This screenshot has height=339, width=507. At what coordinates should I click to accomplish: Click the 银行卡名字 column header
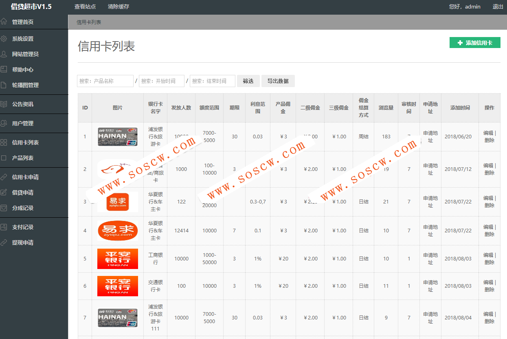click(x=156, y=108)
